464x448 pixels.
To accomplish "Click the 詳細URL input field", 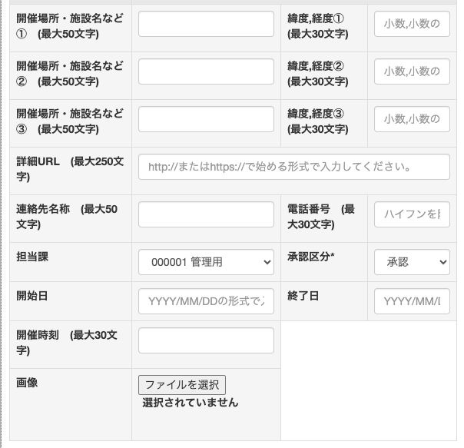I will pyautogui.click(x=294, y=167).
